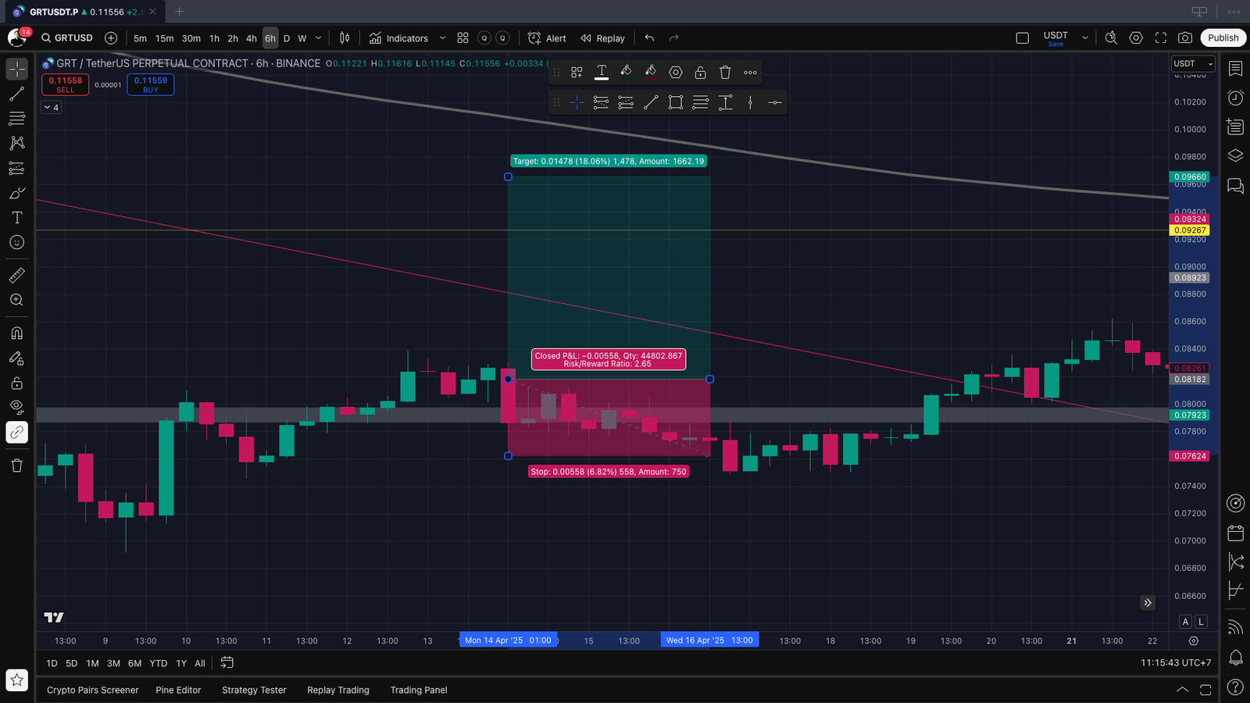Expand the USDT currency dropdown on price axis
The image size is (1250, 703).
(x=1192, y=64)
